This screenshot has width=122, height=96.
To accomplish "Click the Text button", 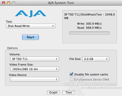I will (x=69, y=92).
